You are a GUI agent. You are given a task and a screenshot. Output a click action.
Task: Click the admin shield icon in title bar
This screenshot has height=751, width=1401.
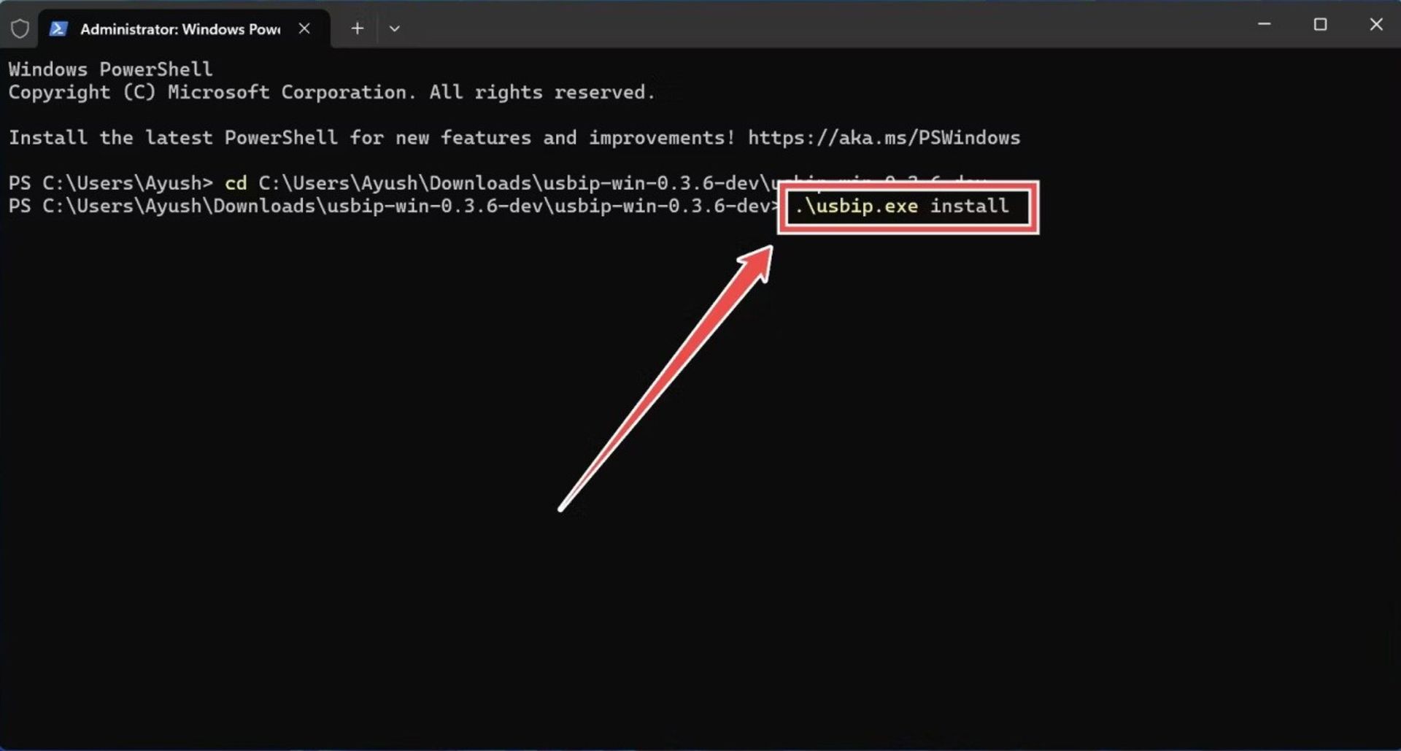coord(20,28)
